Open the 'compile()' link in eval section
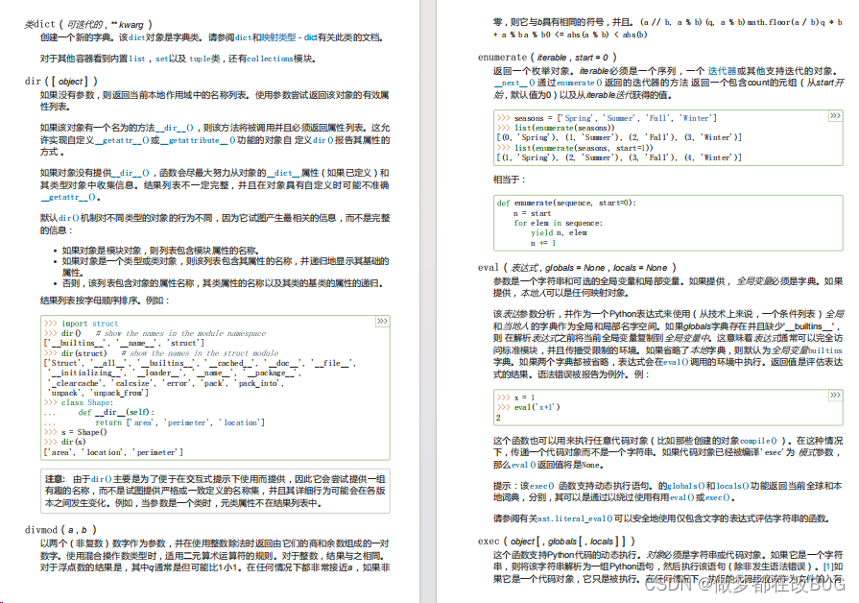 point(758,441)
